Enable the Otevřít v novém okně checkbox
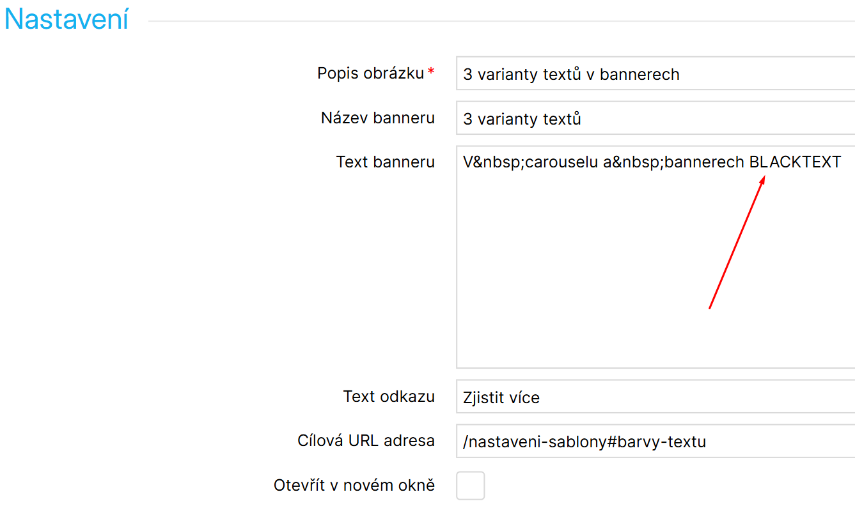Image resolution: width=855 pixels, height=515 pixels. (x=470, y=486)
